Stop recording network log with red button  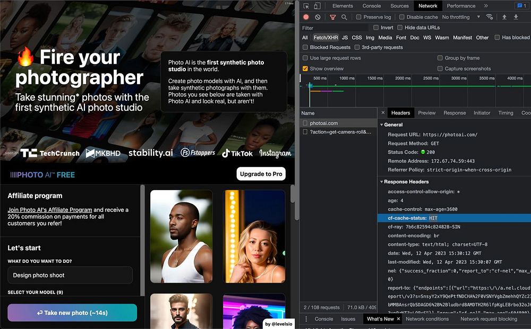[306, 17]
